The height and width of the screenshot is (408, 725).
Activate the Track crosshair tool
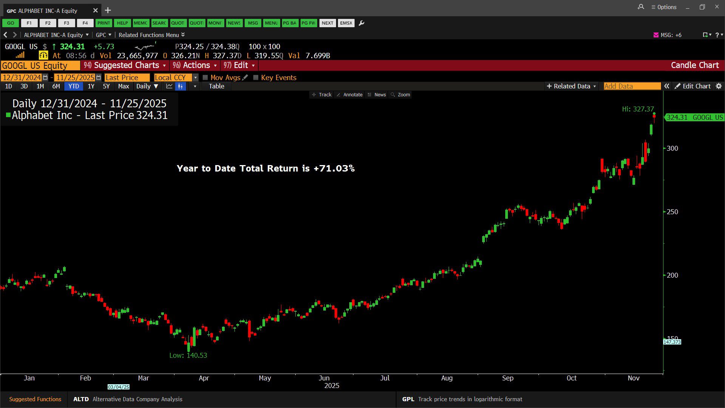(x=322, y=95)
